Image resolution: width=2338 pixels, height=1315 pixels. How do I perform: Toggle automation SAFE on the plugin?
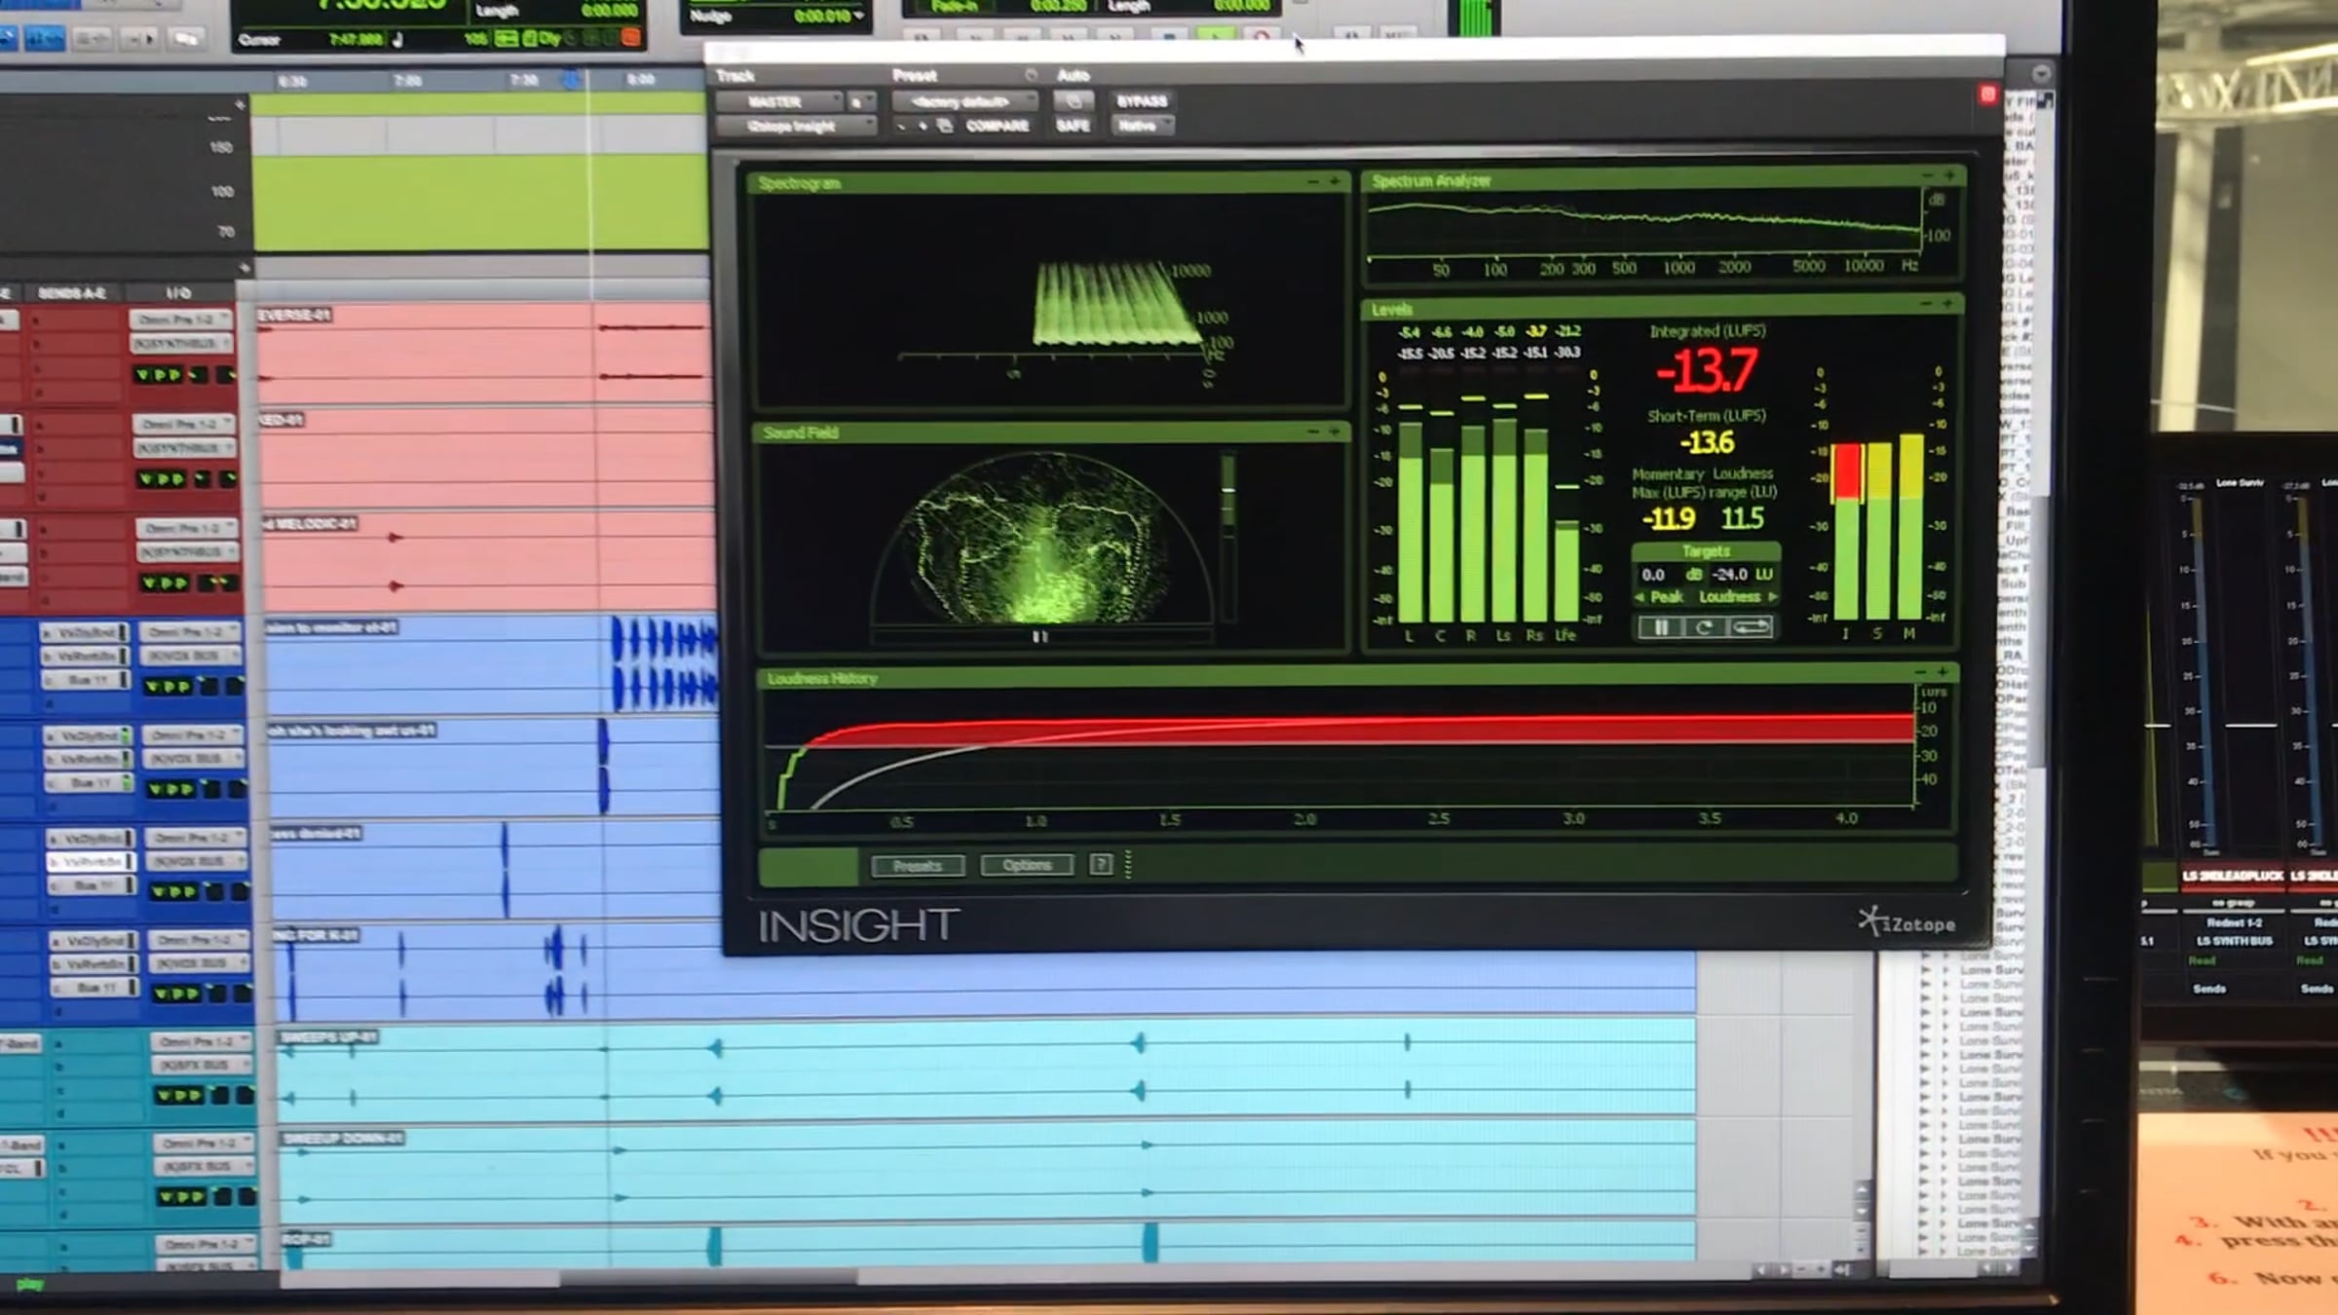click(1073, 126)
